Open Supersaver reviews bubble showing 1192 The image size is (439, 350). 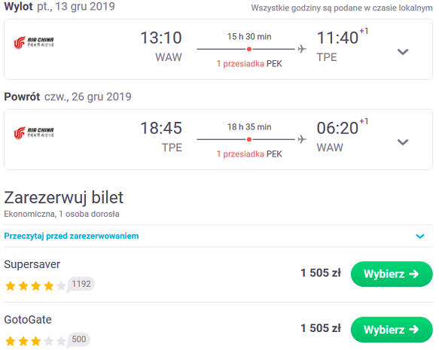click(x=81, y=285)
